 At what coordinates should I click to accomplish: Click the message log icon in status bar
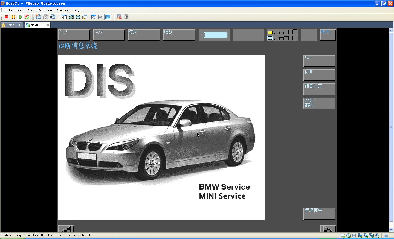(386, 235)
